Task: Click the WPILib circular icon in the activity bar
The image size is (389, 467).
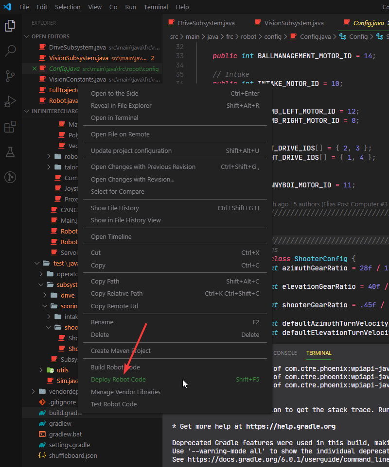Action: coord(10,177)
